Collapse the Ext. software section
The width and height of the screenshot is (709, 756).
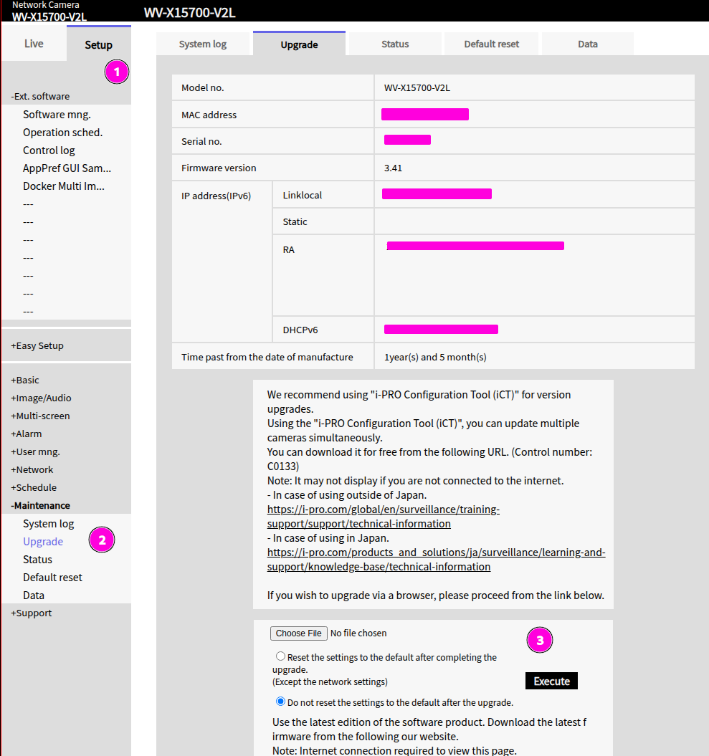coord(41,96)
